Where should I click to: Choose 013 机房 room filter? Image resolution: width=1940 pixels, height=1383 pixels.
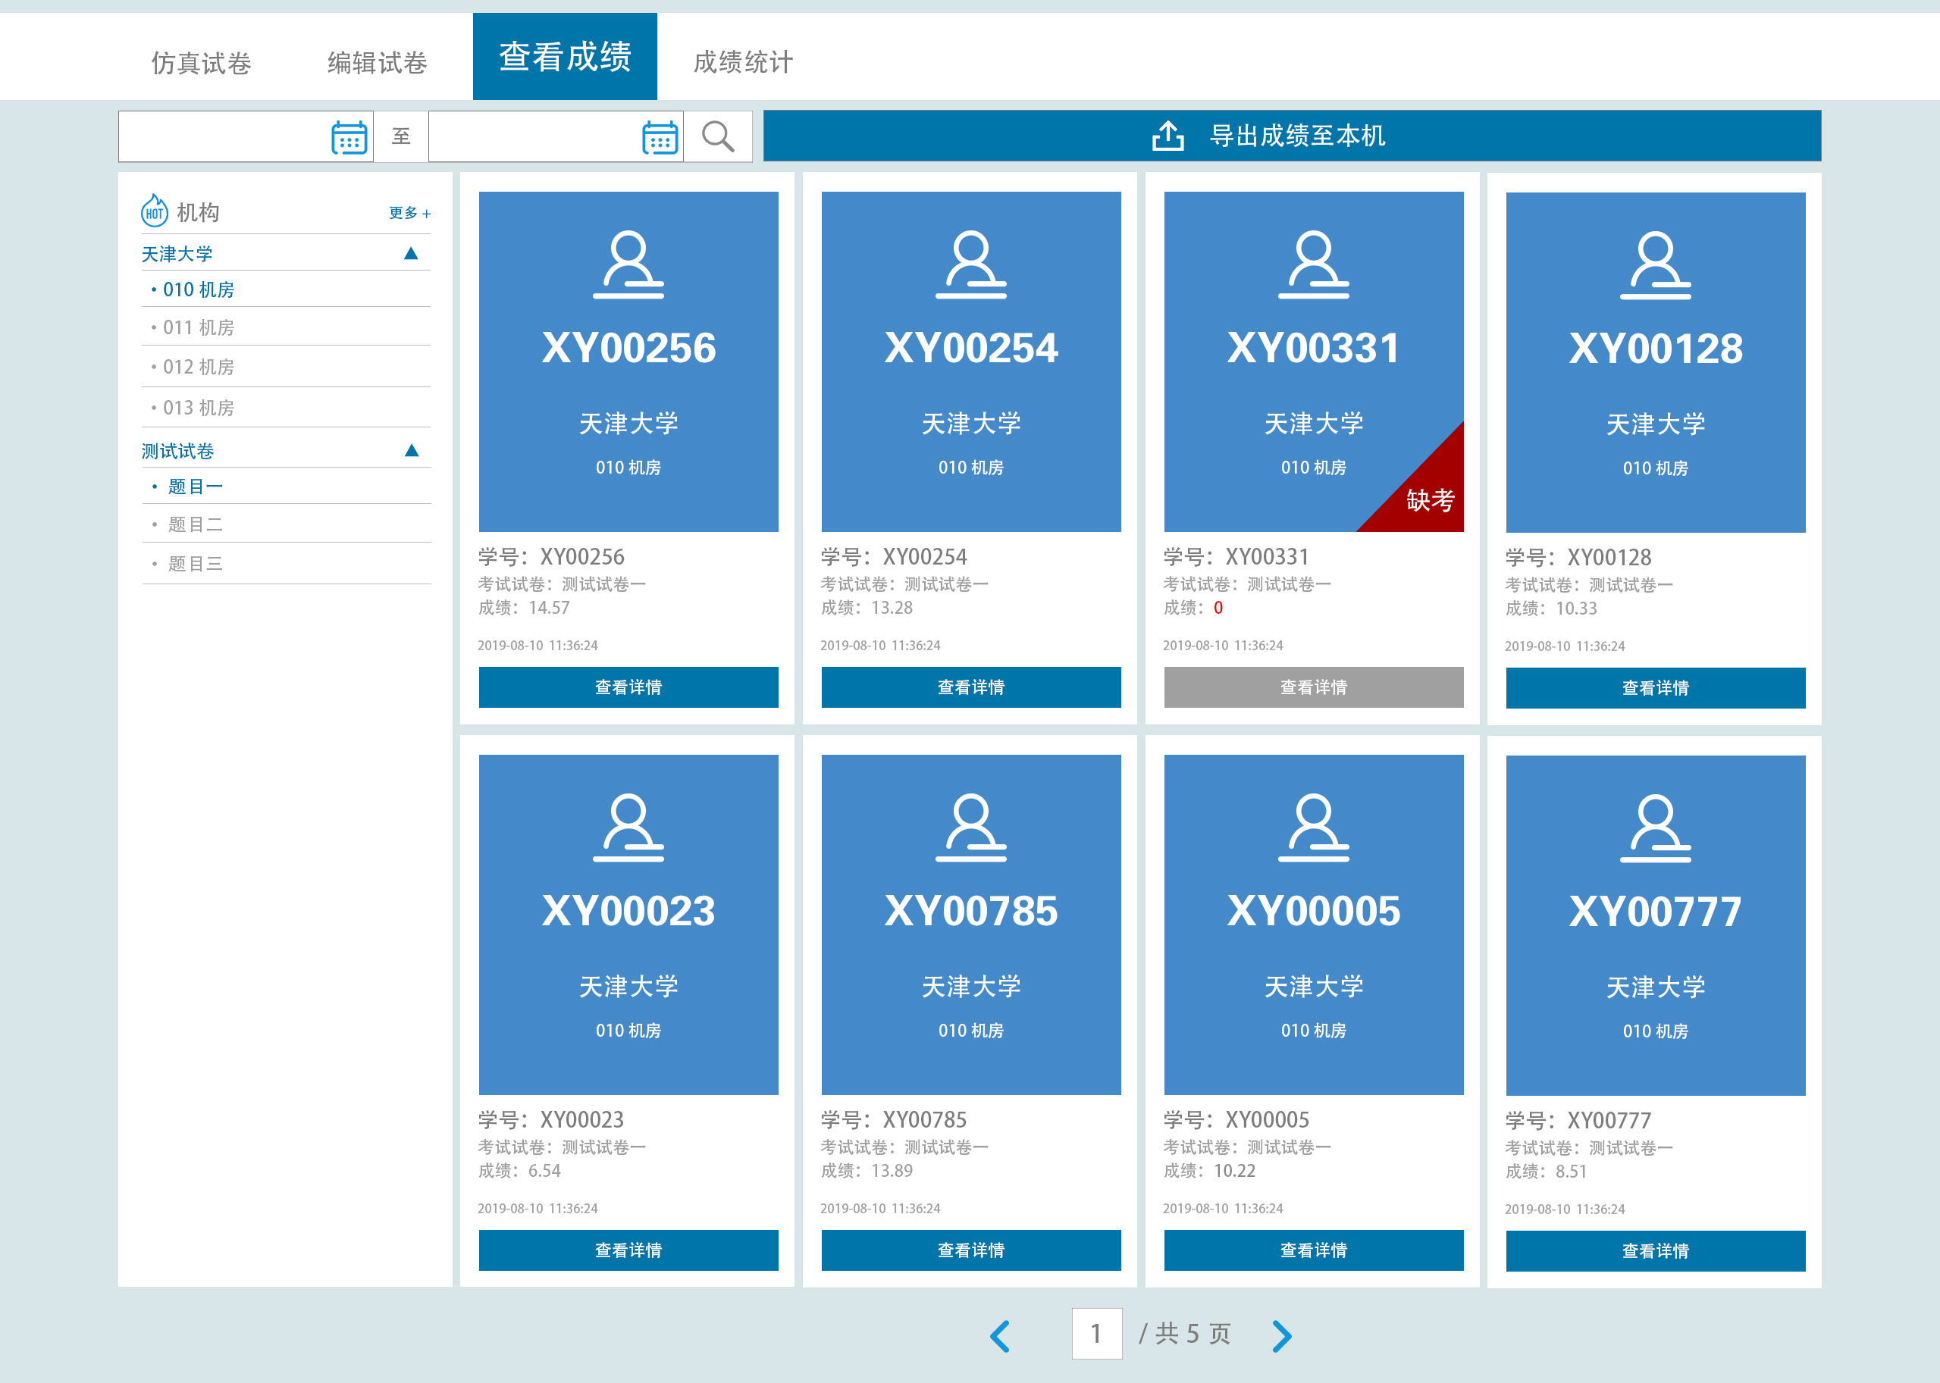coord(199,408)
